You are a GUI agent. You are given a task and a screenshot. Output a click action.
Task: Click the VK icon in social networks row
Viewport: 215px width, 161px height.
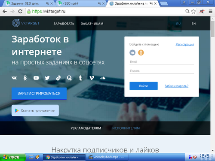14,78
